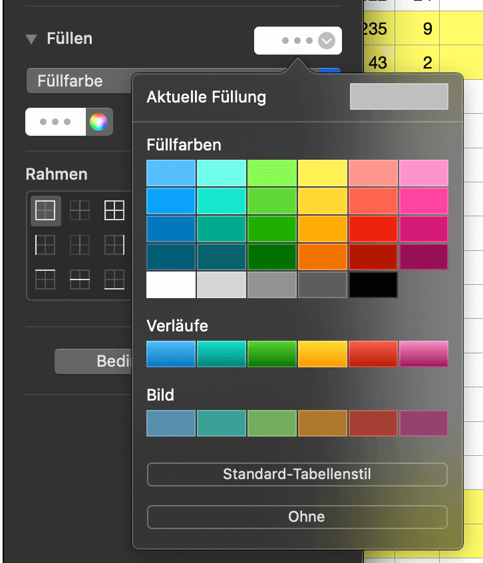Screen dimensions: 483x563
Task: Select the inner borders icon
Action: (x=80, y=210)
